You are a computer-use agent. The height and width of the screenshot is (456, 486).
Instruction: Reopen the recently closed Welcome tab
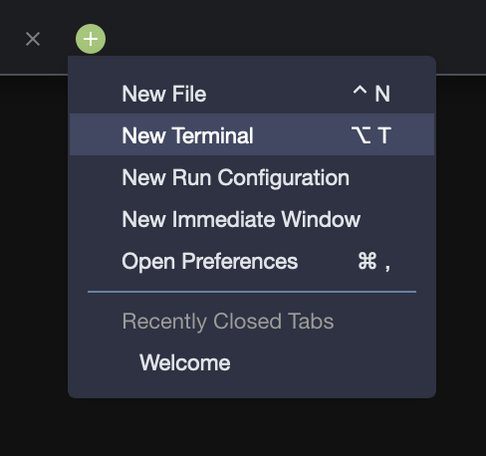tap(252, 362)
